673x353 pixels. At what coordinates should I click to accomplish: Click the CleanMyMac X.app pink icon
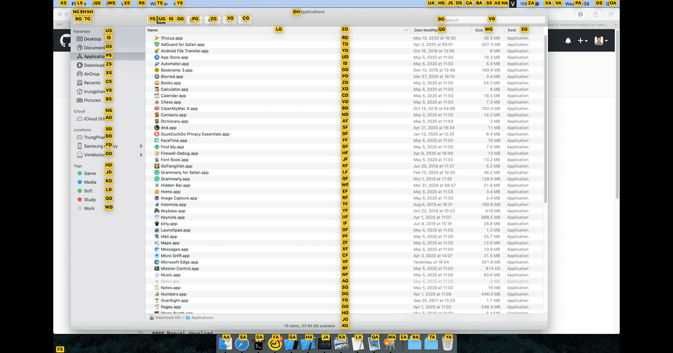pos(156,109)
